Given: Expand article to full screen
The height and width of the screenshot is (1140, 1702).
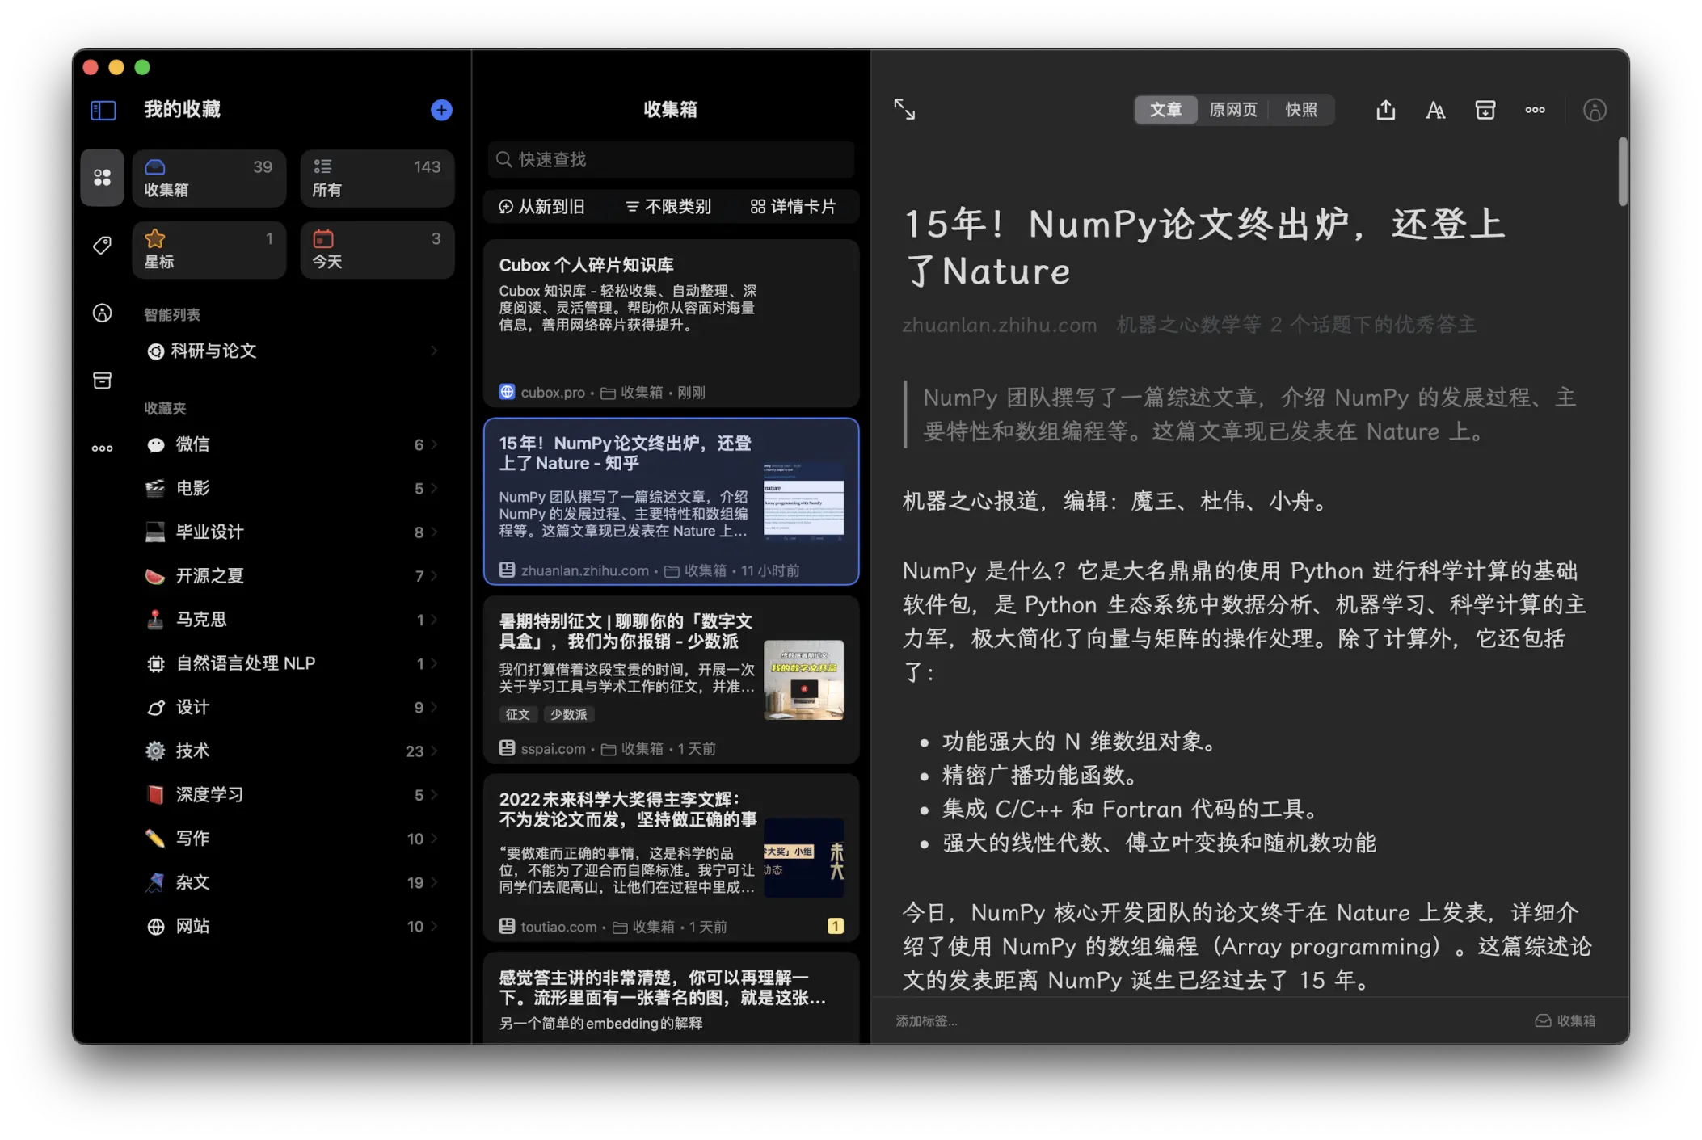Looking at the screenshot, I should (904, 109).
